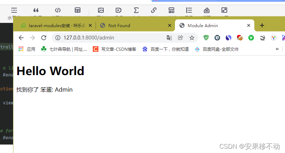Open 写文章-CSDN博客 bookmark
The height and width of the screenshot is (153, 285).
115,49
